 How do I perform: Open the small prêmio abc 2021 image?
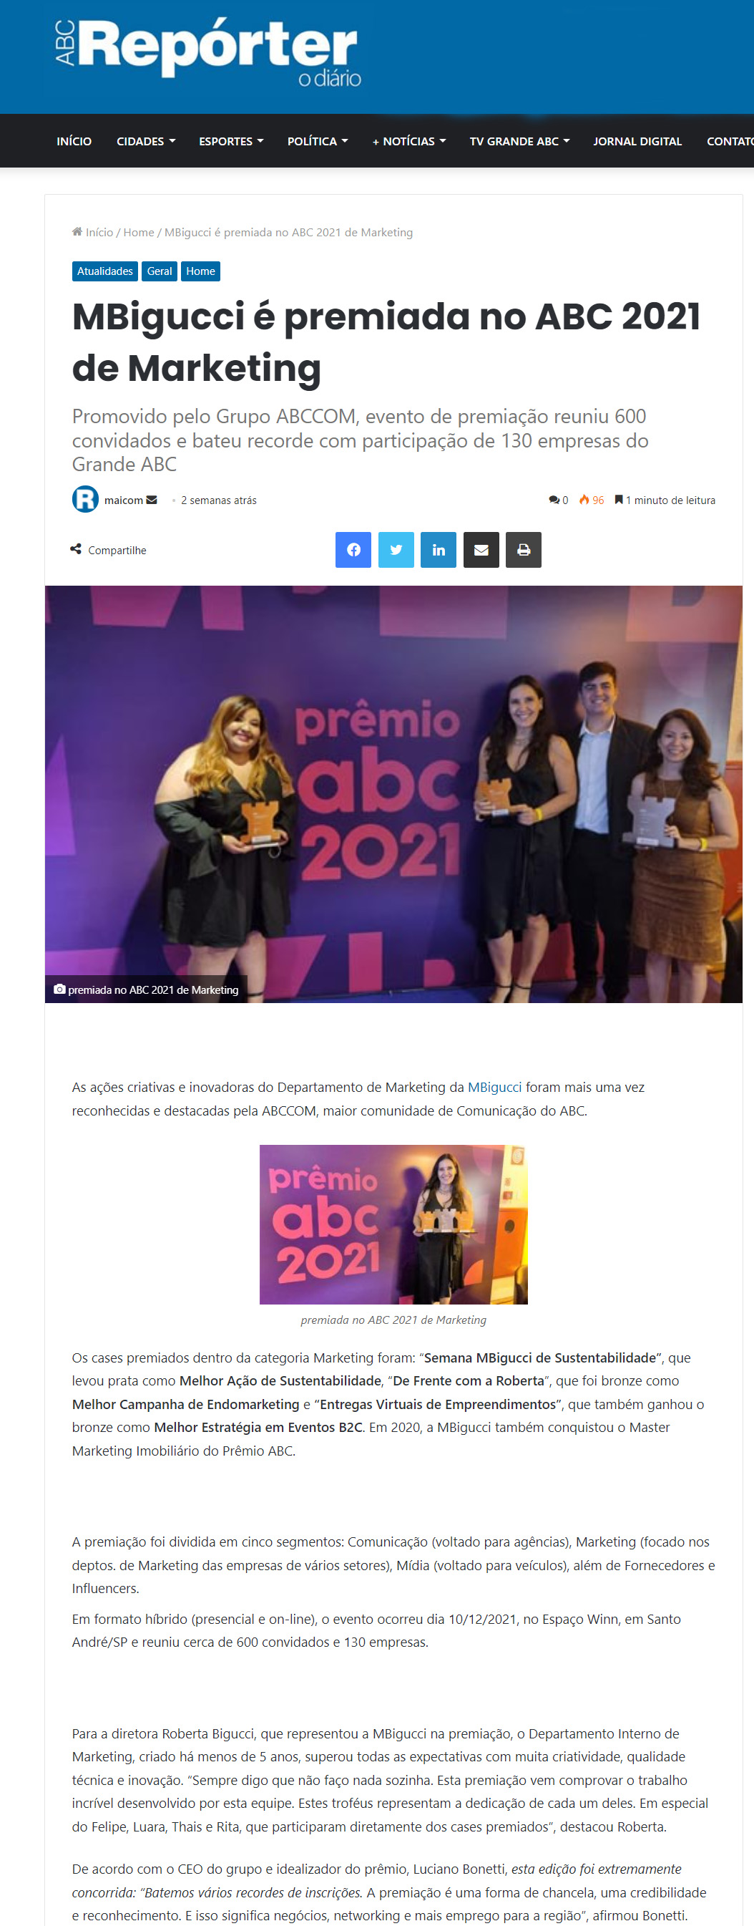[394, 1224]
